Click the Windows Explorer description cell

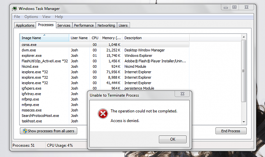pos(138,55)
